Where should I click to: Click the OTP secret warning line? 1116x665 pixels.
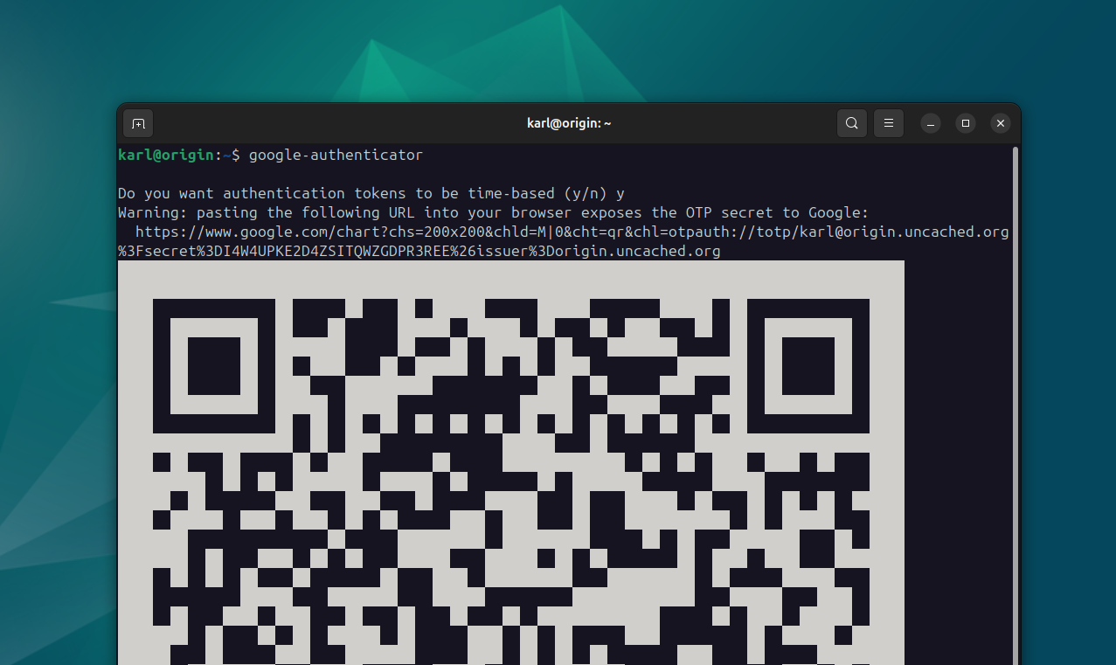pyautogui.click(x=494, y=213)
